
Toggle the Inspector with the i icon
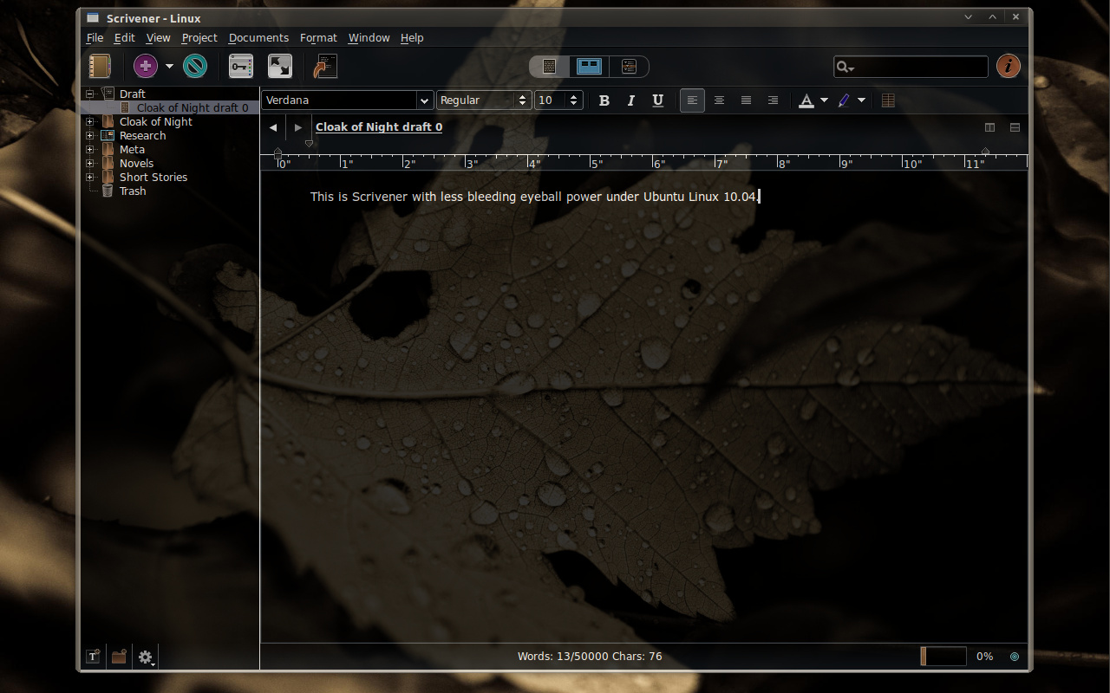click(x=1008, y=66)
